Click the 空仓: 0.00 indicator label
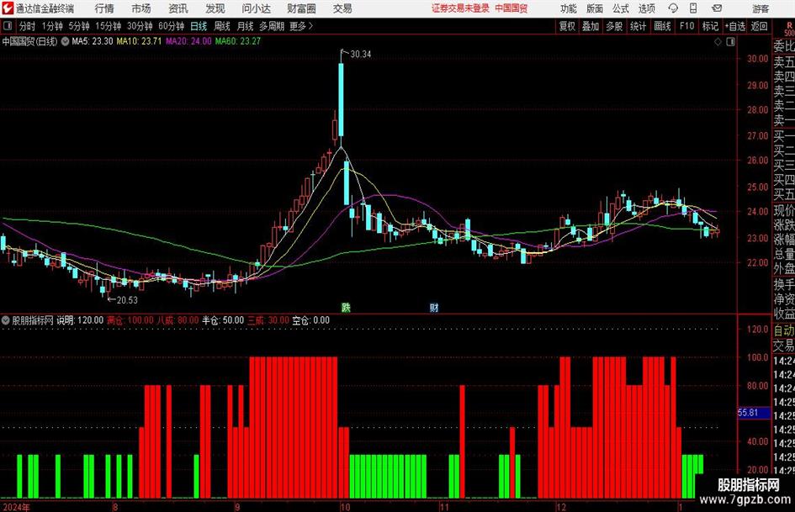 310,320
